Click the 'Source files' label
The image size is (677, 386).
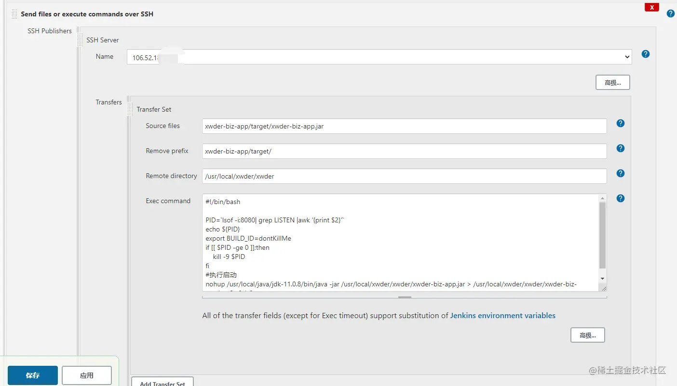pos(162,126)
